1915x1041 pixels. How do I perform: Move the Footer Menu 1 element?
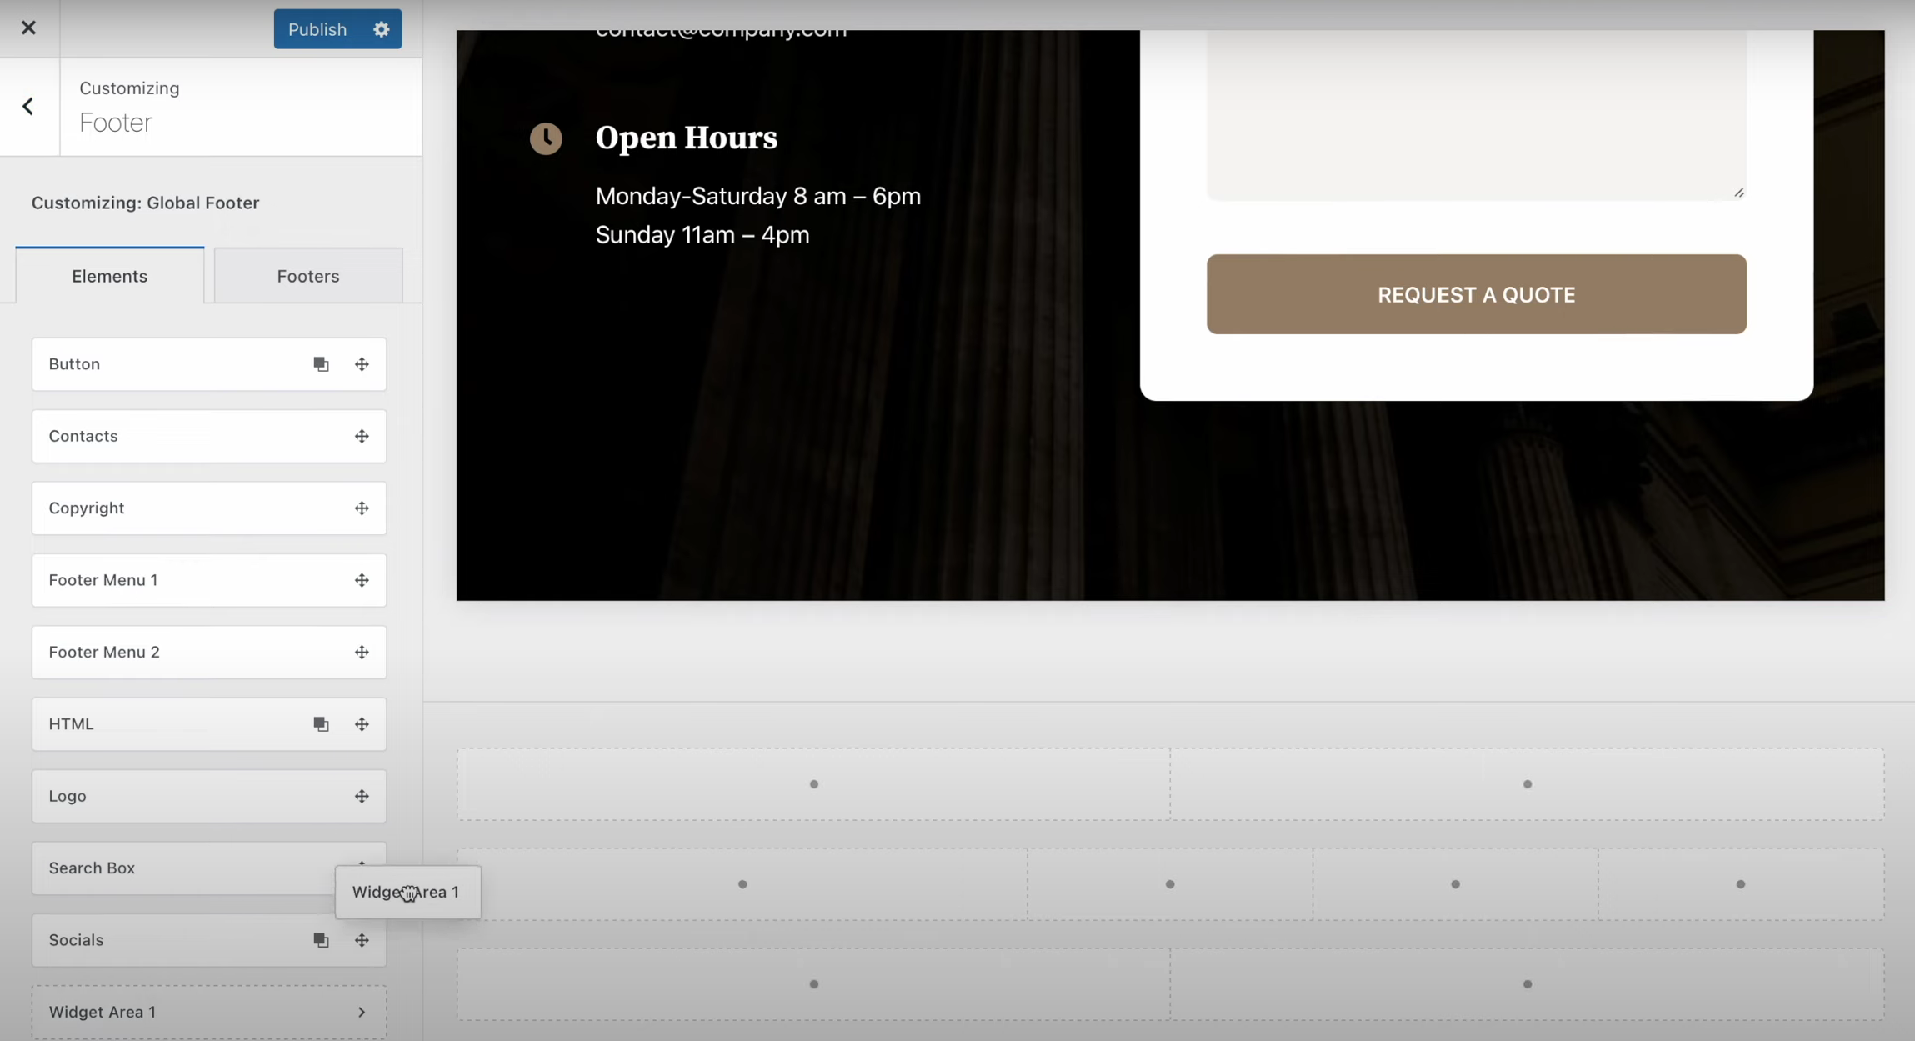361,580
